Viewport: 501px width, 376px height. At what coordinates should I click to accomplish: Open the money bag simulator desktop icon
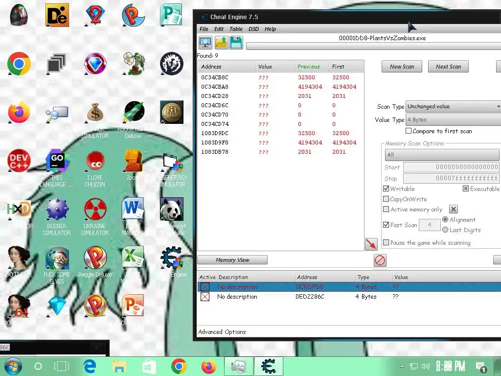(x=95, y=112)
